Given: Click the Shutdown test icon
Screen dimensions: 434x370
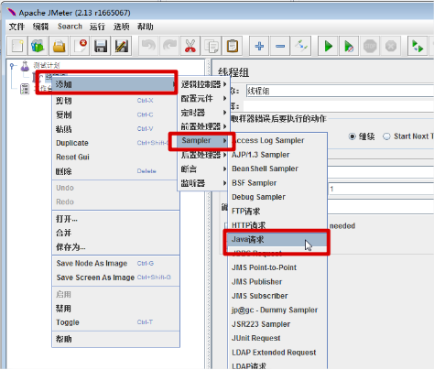Looking at the screenshot, I should (x=391, y=47).
